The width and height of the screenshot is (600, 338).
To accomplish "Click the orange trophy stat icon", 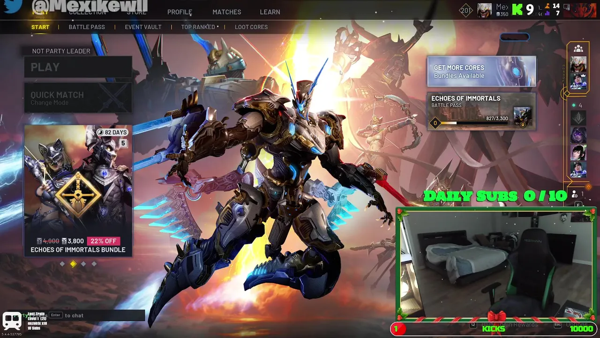I will 547,6.
